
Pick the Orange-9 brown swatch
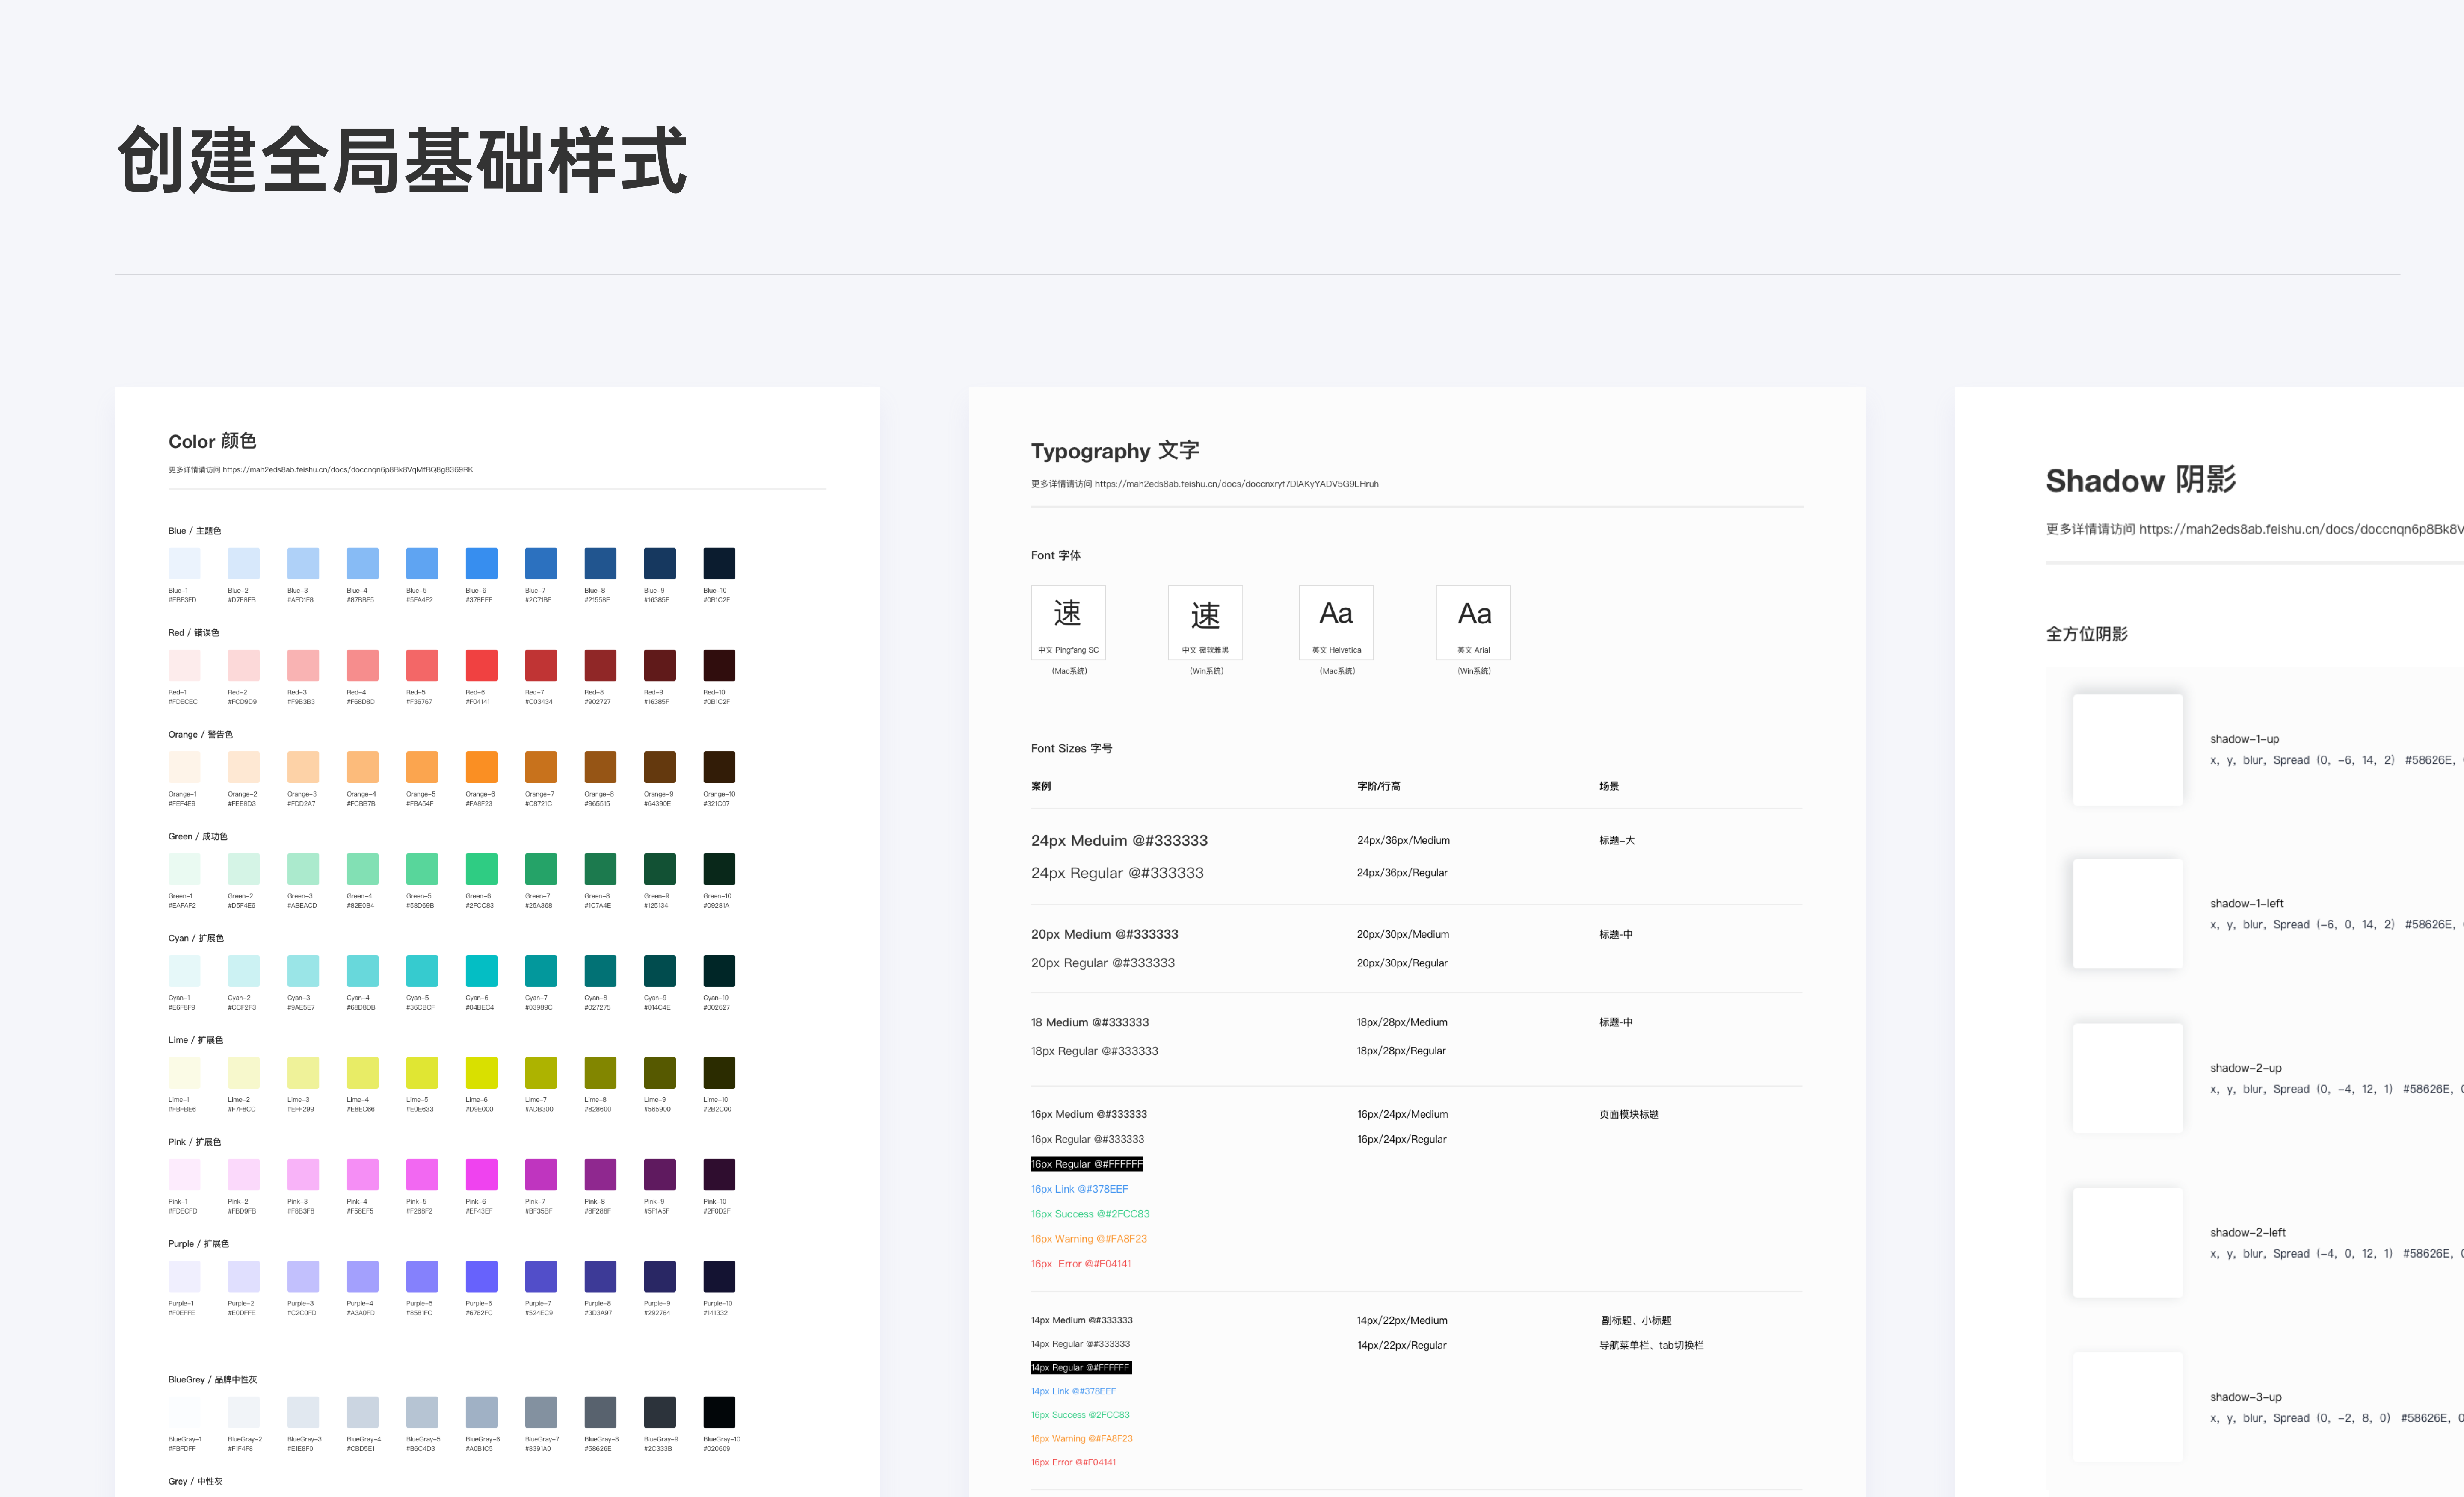tap(660, 768)
